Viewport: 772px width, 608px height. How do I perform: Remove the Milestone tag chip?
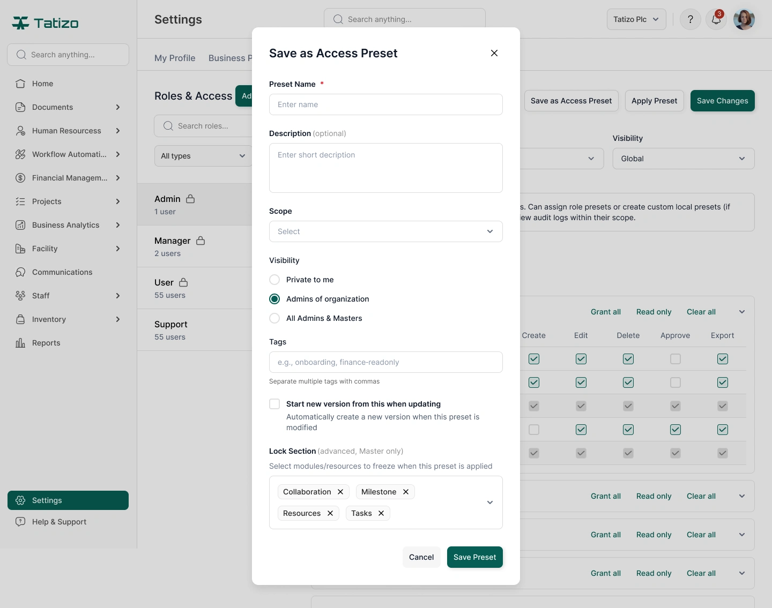(x=406, y=492)
